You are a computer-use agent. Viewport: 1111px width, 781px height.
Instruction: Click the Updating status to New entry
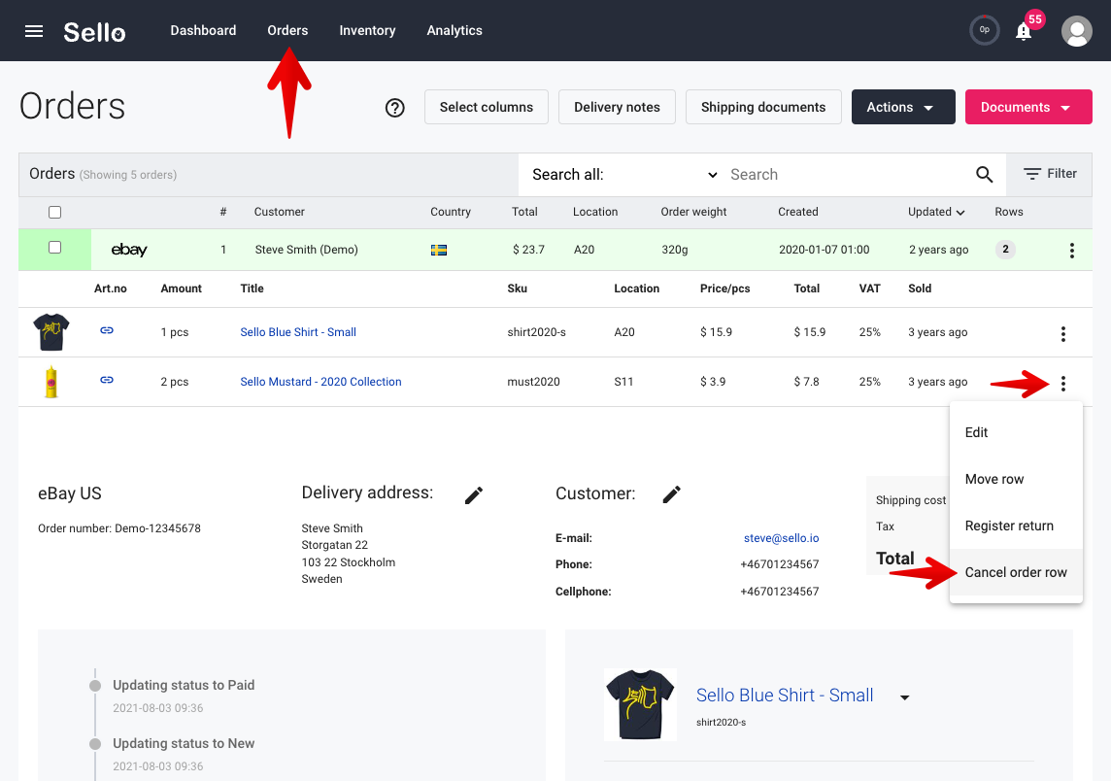click(184, 743)
